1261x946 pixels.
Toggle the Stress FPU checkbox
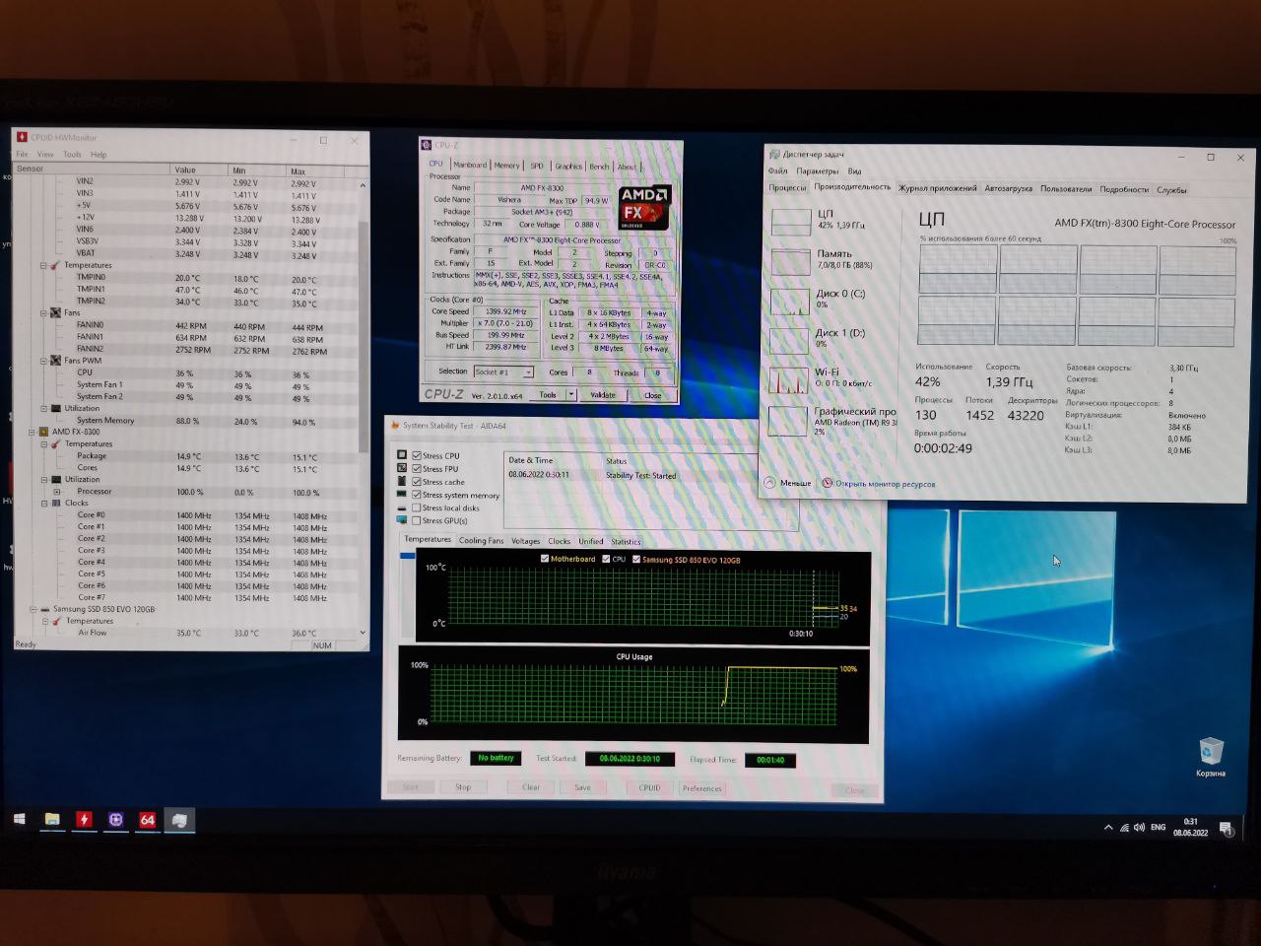(x=417, y=468)
